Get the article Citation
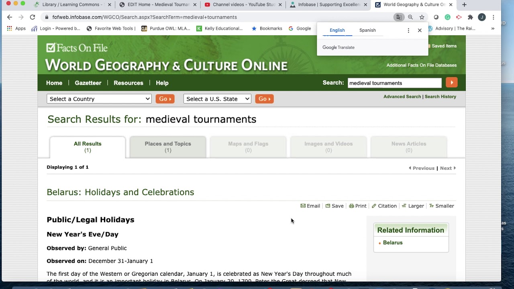Screen dimensions: 514x289 (384, 206)
